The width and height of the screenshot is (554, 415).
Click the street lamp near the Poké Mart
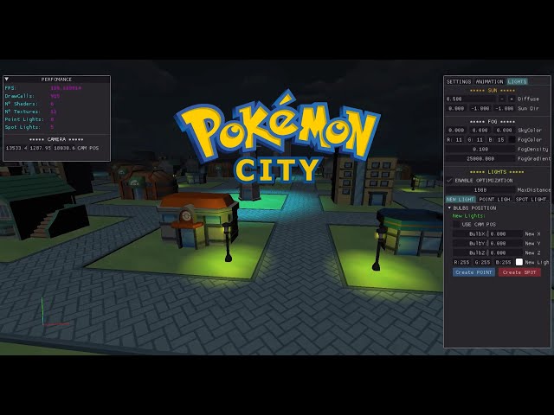click(x=378, y=249)
